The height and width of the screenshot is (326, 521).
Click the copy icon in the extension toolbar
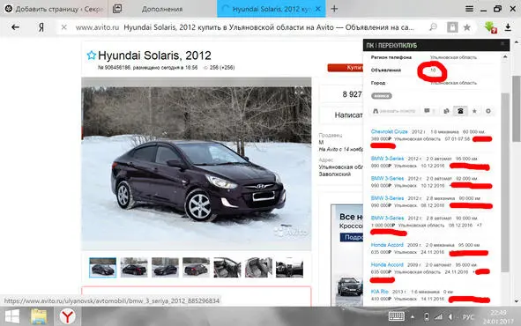[x=446, y=111]
